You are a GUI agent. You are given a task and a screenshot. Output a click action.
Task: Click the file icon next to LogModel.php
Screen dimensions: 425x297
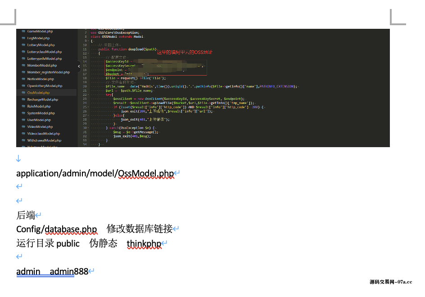[23, 38]
